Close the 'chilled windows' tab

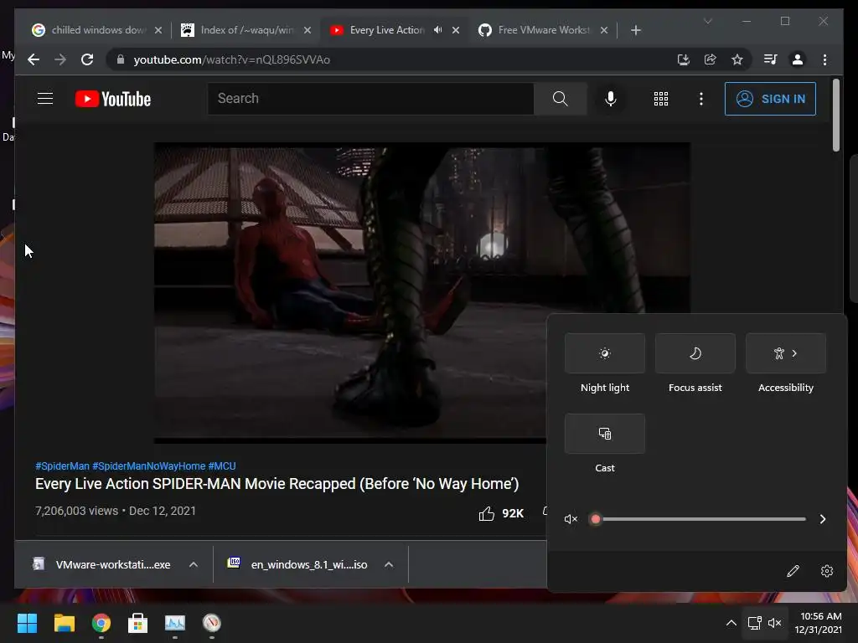[158, 30]
